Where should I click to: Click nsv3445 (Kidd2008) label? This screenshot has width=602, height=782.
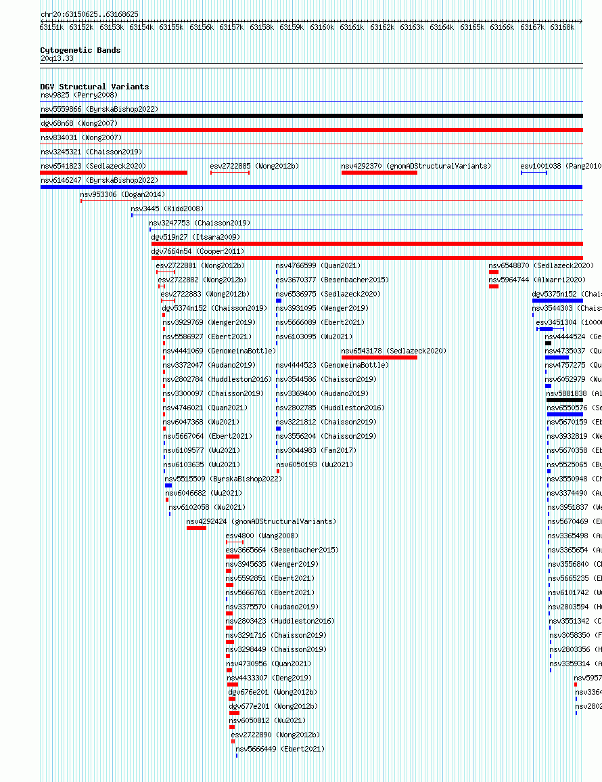coord(168,209)
